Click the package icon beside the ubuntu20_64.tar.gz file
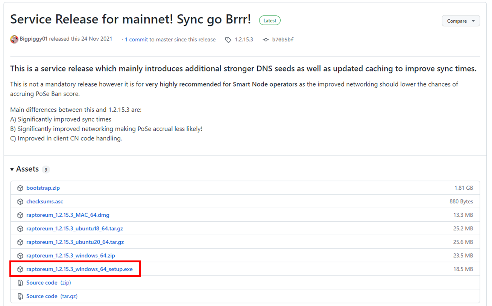The image size is (492, 306). tap(20, 242)
